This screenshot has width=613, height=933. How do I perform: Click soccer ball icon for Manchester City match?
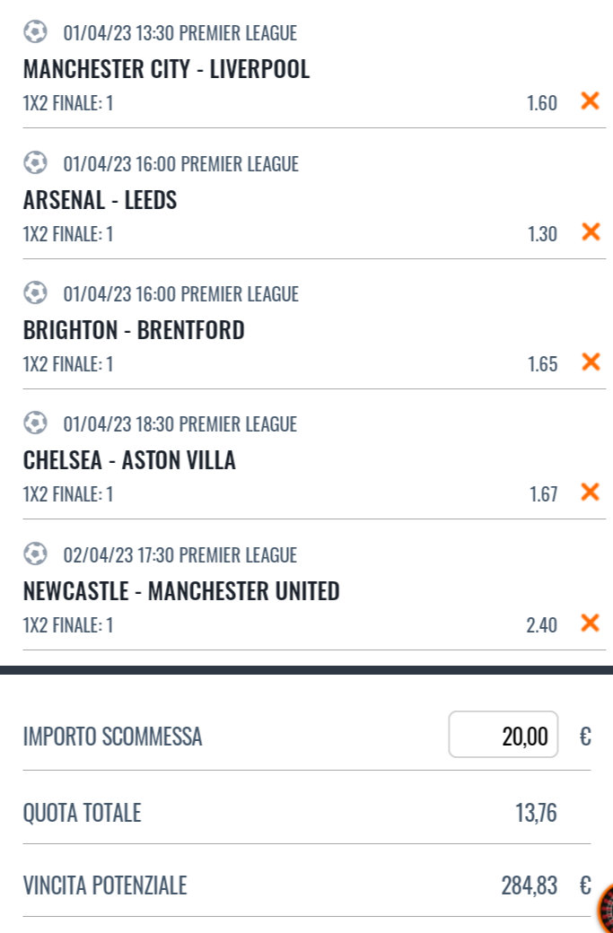pos(35,33)
